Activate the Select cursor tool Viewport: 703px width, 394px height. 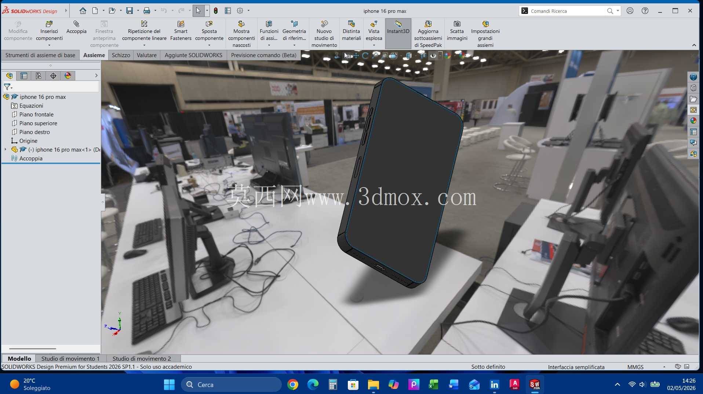198,11
